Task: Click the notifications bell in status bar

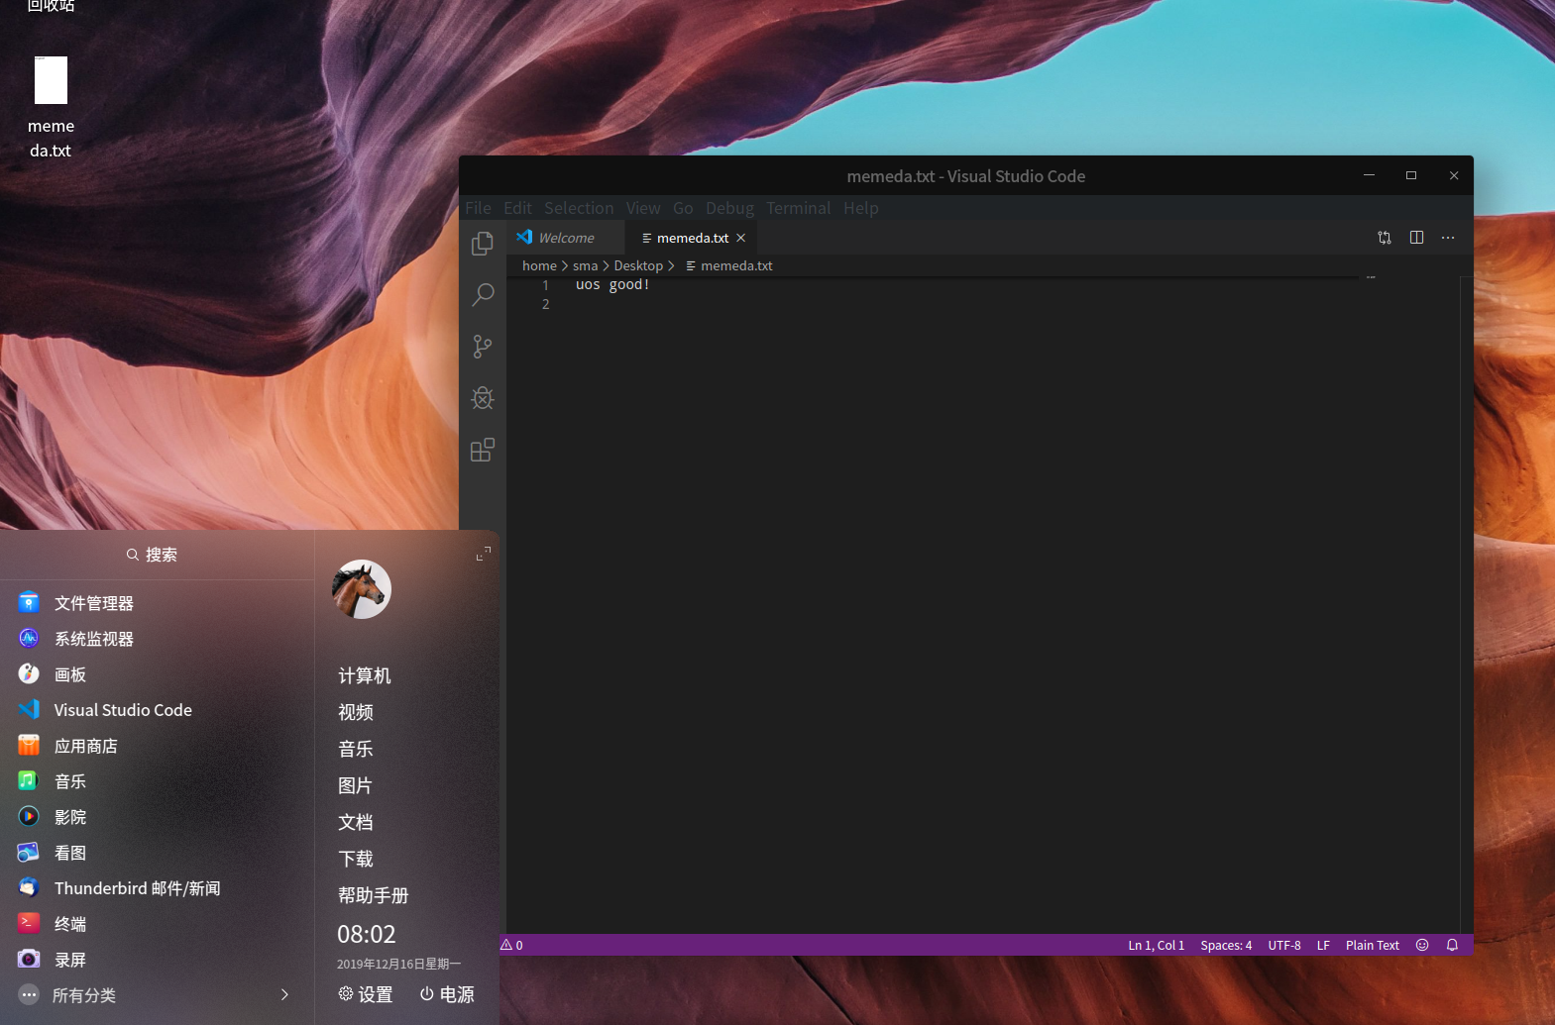Action: (x=1452, y=945)
